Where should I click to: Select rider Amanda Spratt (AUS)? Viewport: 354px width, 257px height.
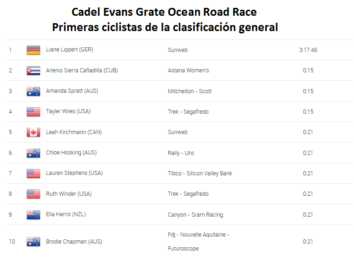(72, 91)
